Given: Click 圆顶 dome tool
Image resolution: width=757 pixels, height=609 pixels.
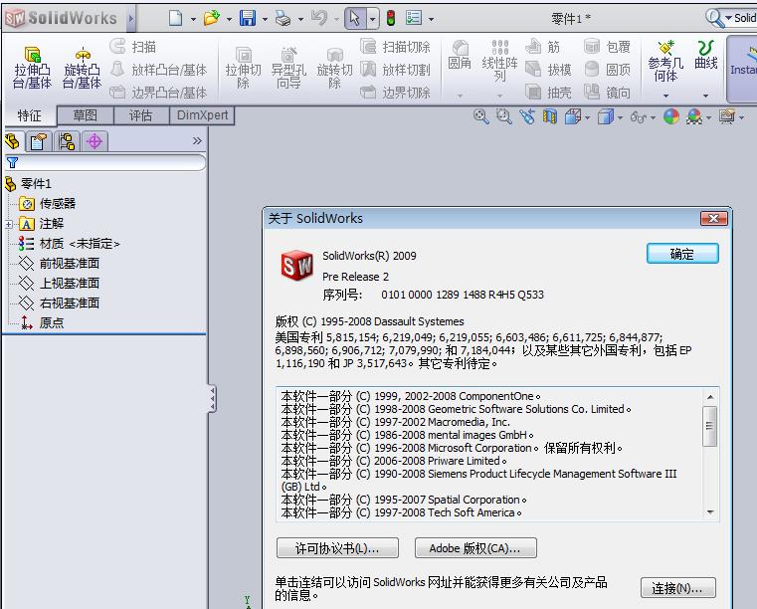Looking at the screenshot, I should point(608,70).
